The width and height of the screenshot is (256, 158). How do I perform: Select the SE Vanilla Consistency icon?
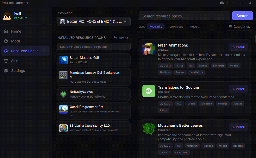point(64,128)
